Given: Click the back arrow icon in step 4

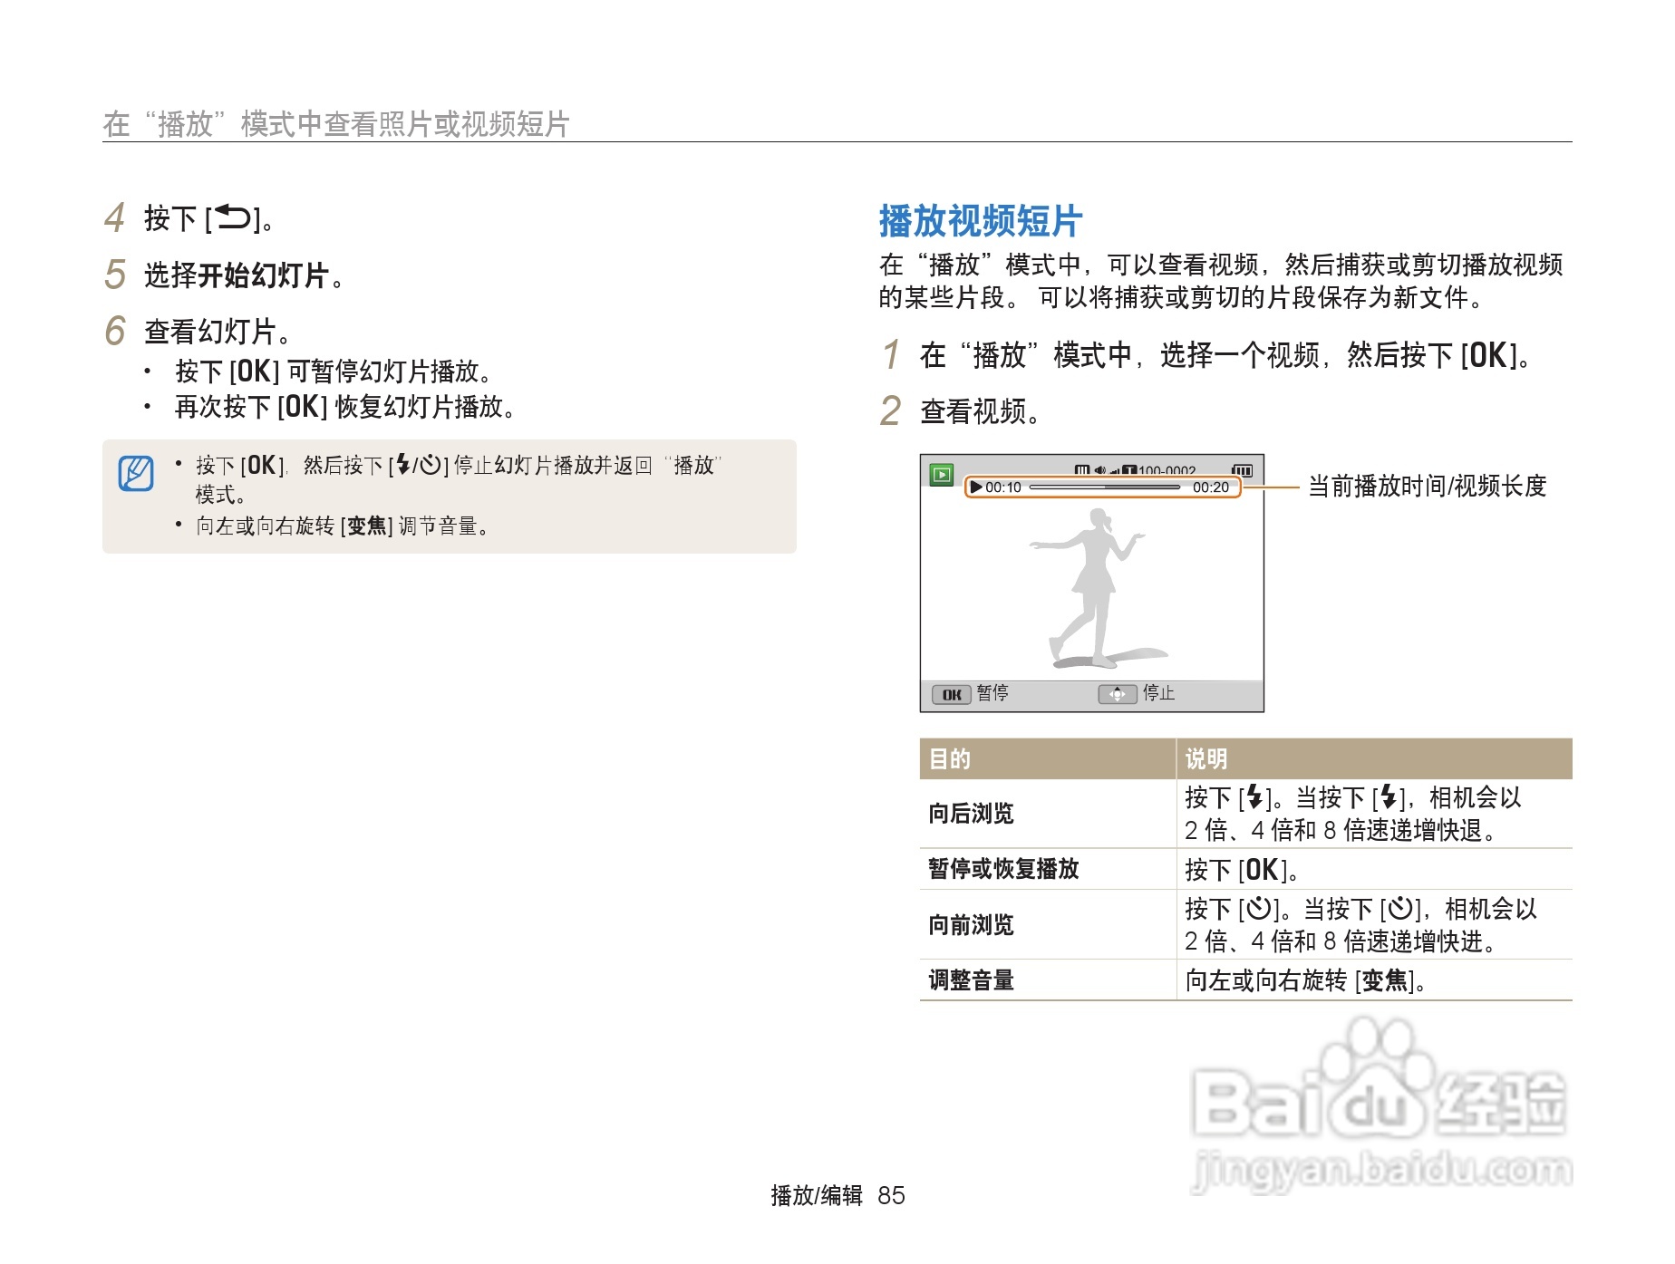Looking at the screenshot, I should (x=232, y=218).
